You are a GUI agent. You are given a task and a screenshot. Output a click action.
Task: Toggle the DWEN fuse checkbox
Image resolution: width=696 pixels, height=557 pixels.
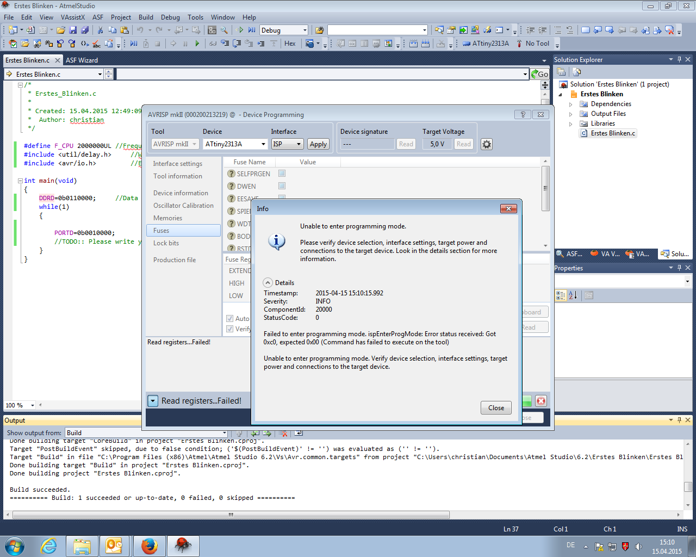(282, 186)
